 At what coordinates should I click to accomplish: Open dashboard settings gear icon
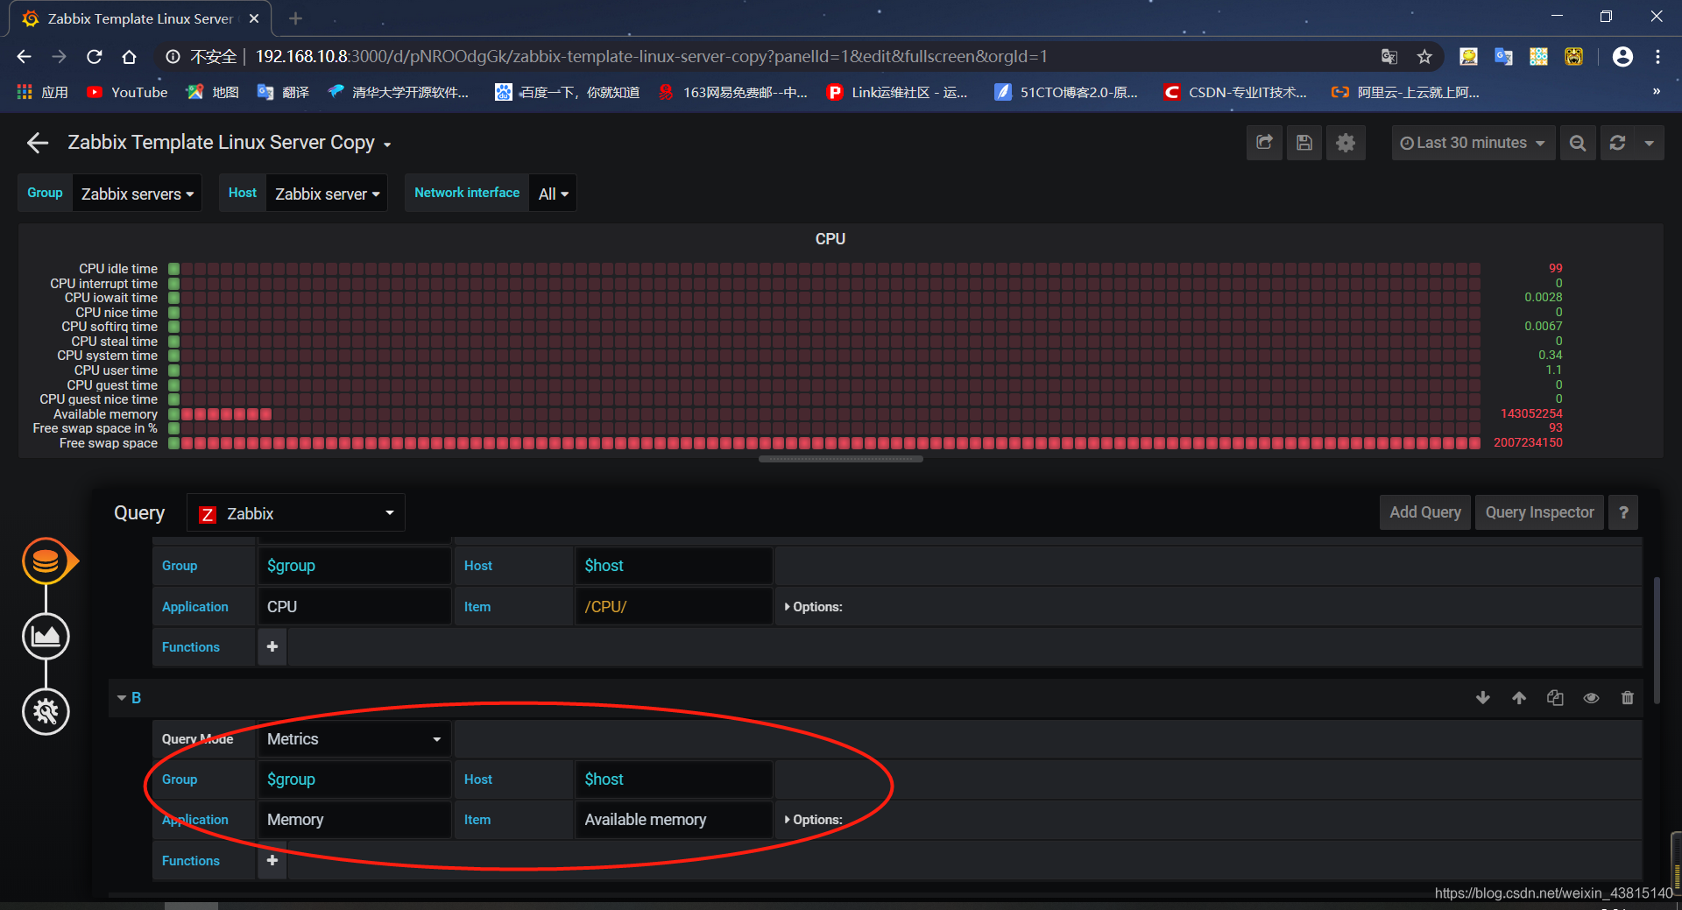1346,143
